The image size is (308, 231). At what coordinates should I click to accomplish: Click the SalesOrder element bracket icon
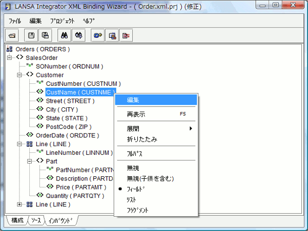pyautogui.click(x=19, y=57)
